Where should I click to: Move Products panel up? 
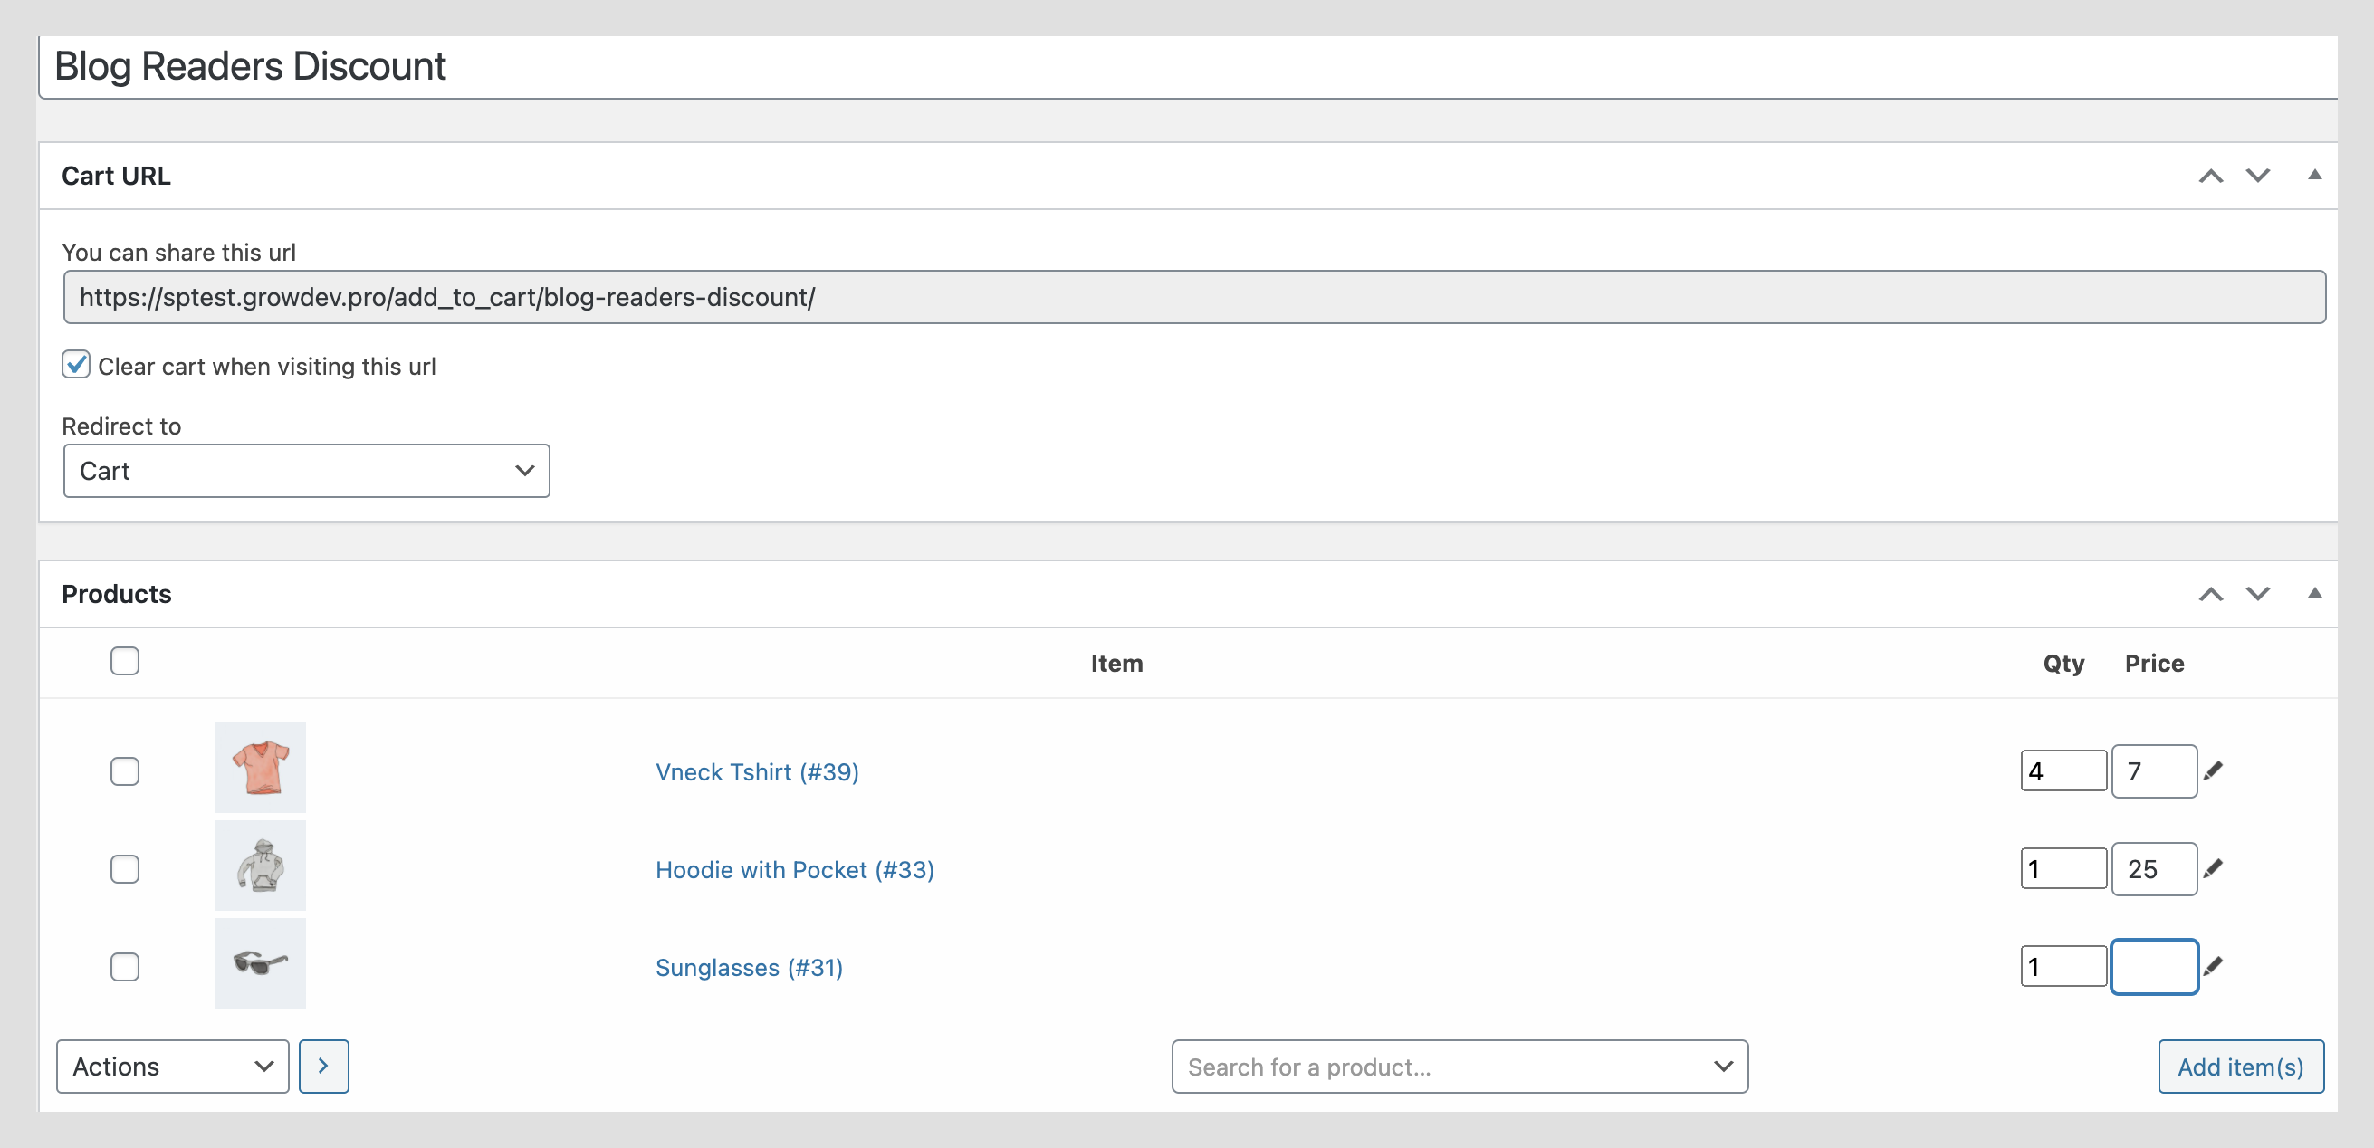(2210, 594)
